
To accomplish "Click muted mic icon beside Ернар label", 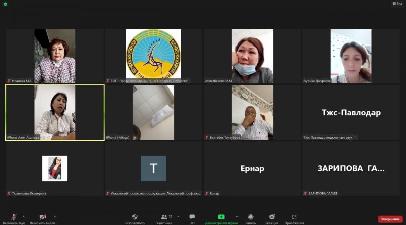I will [207, 193].
